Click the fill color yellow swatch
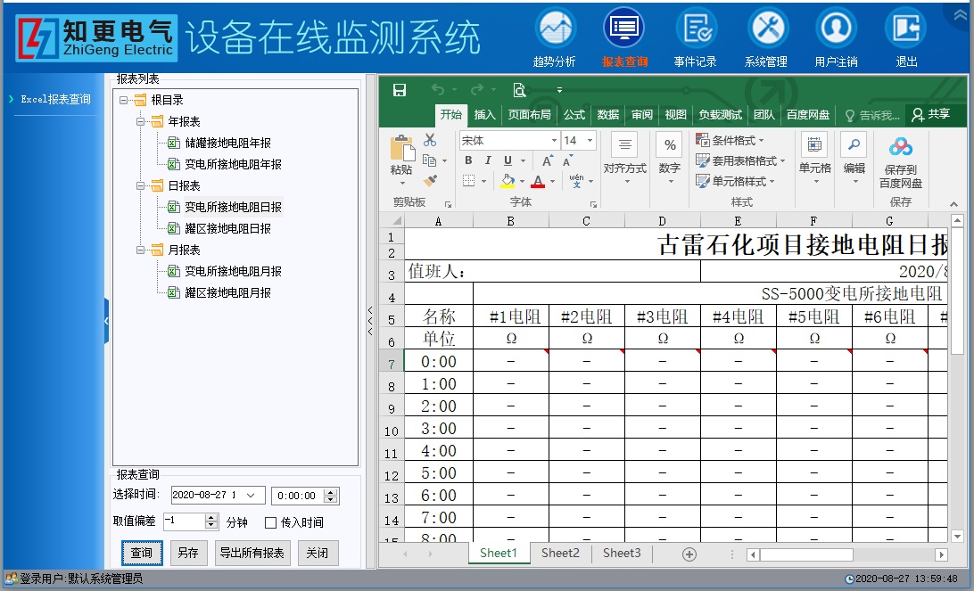The width and height of the screenshot is (974, 591). click(508, 181)
